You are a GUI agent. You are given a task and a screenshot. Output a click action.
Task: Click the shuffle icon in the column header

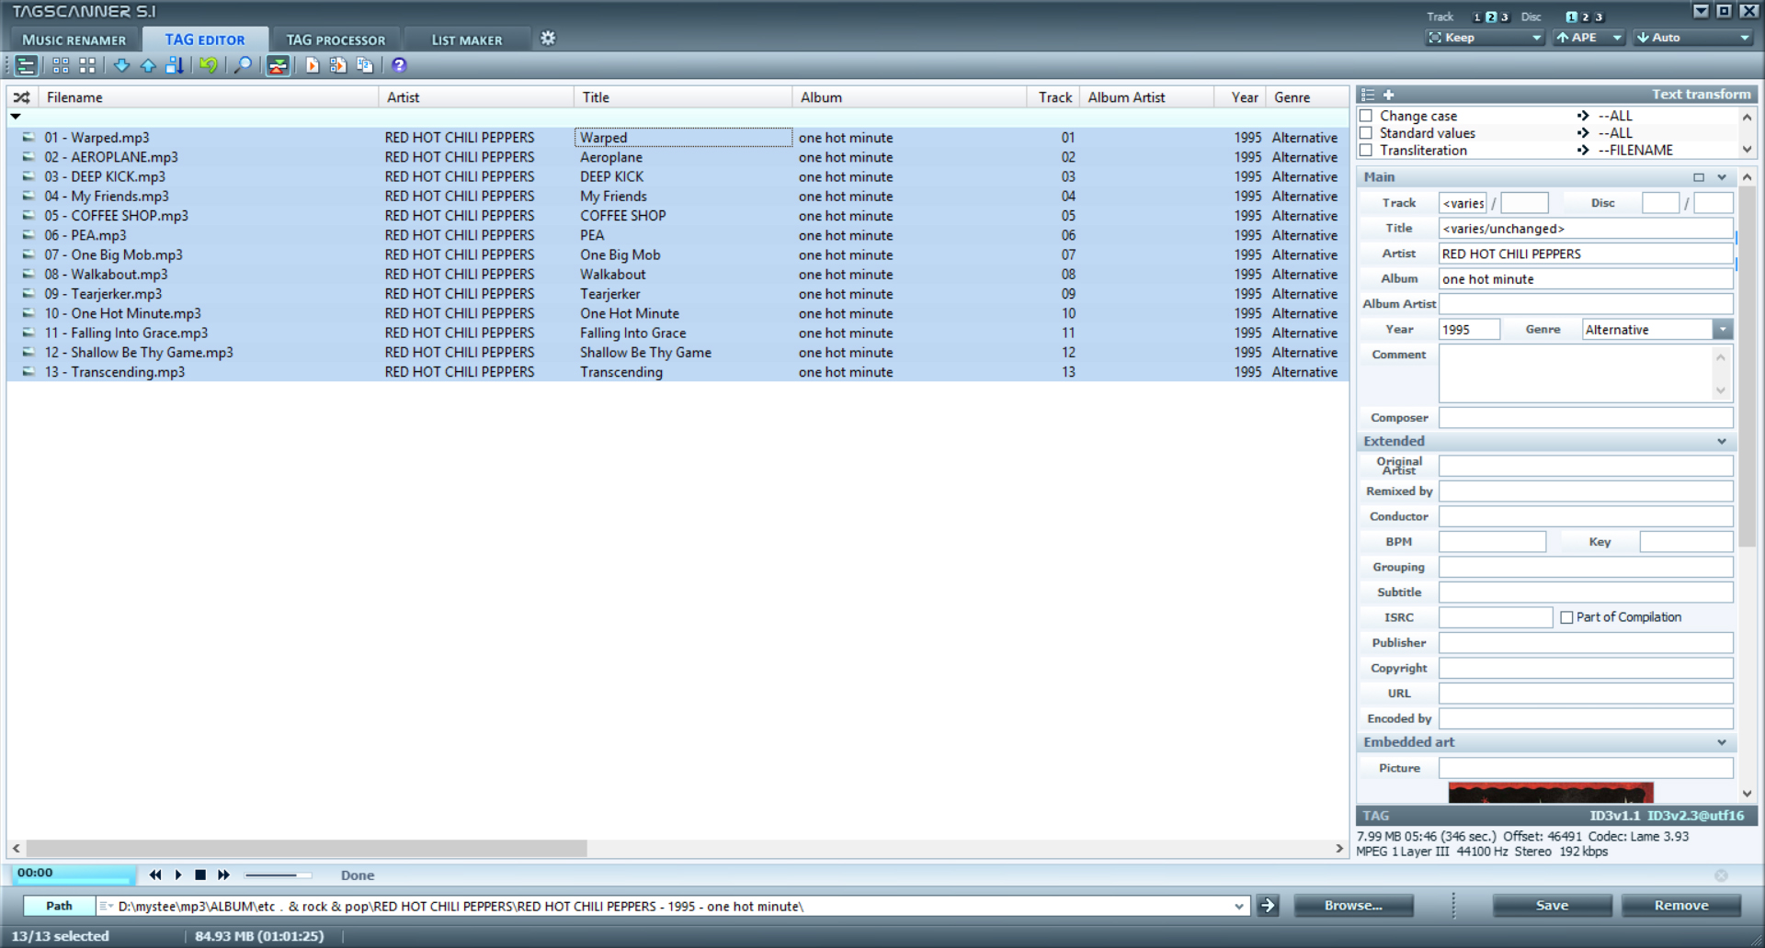tap(22, 97)
